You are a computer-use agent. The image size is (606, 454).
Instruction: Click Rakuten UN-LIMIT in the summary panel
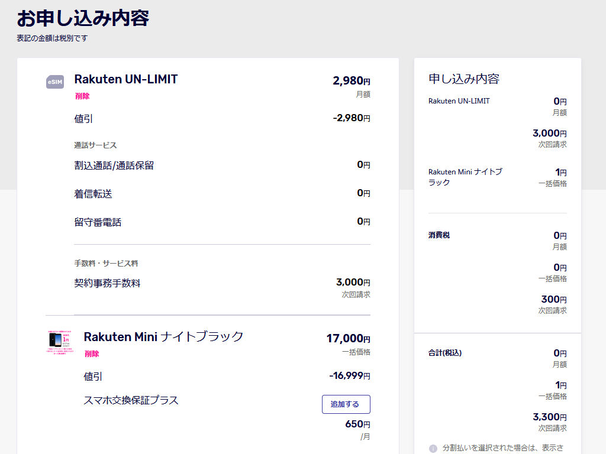pyautogui.click(x=459, y=100)
